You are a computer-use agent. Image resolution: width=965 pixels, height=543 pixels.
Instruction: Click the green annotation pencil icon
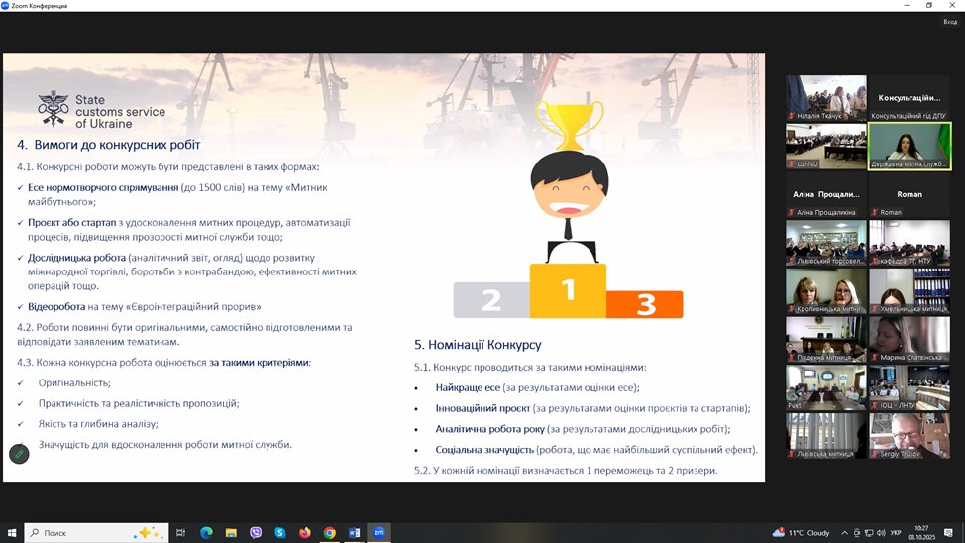[x=19, y=453]
